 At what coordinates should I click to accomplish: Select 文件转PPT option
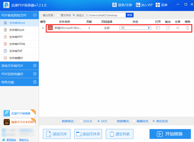click(19, 37)
